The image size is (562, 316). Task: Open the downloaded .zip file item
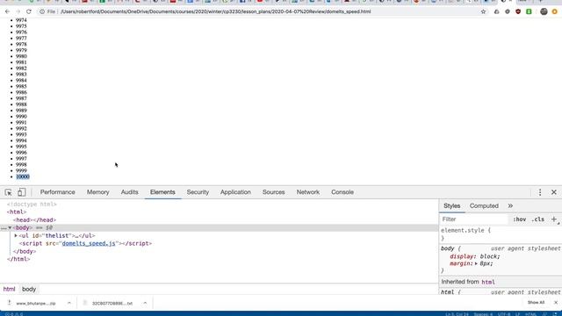coord(35,303)
